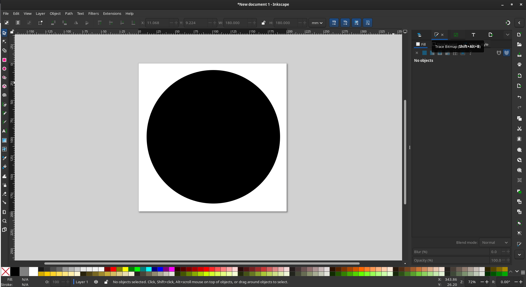
Task: Select the Connector tool
Action: click(4, 203)
